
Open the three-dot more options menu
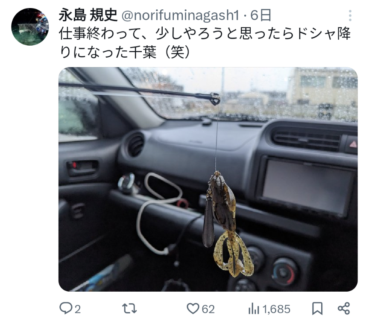pos(350,16)
